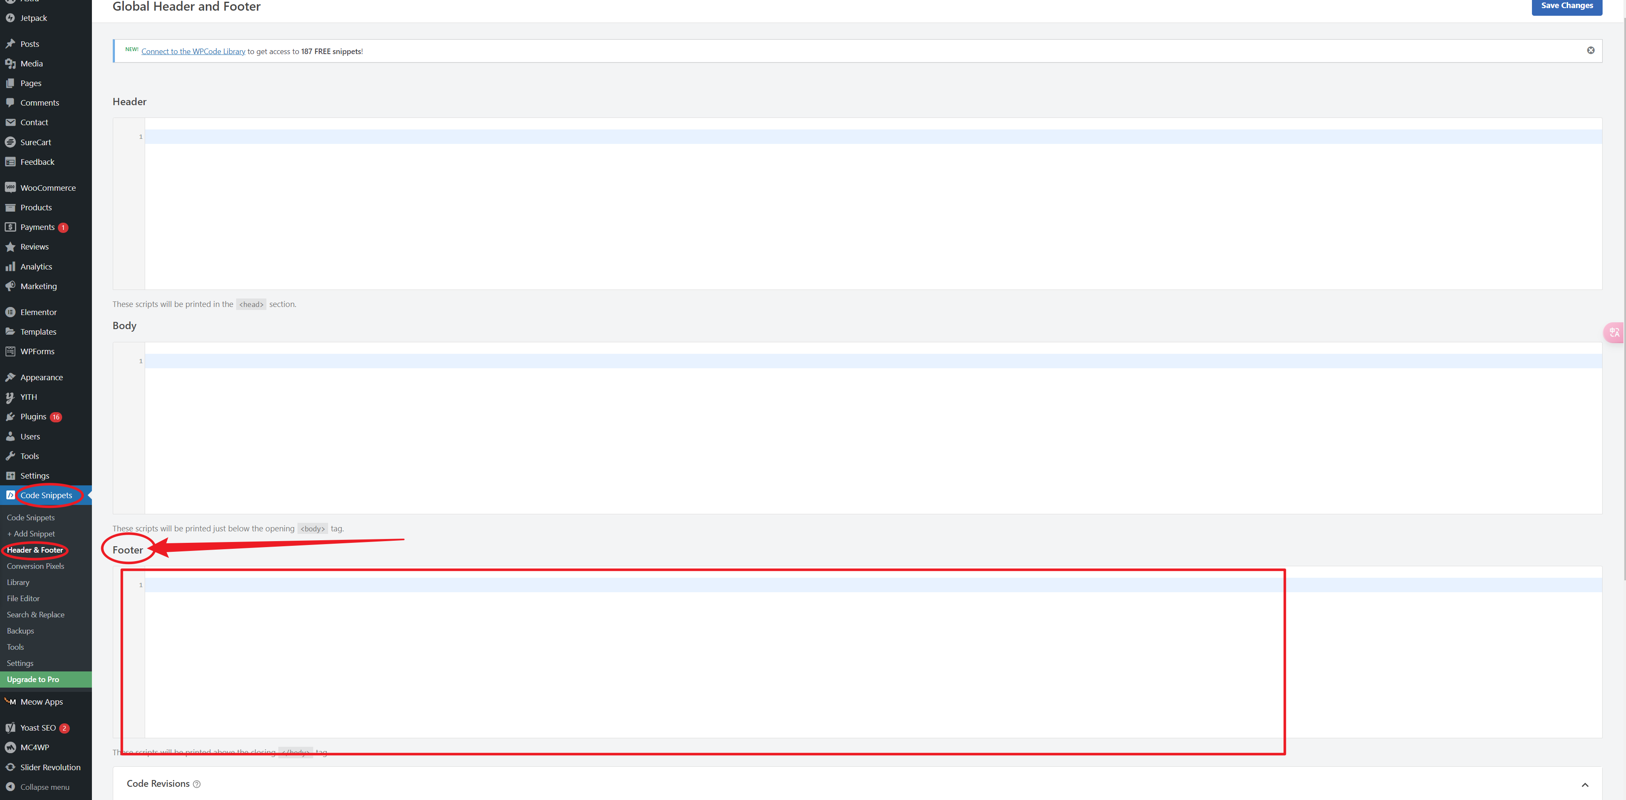Click the WPForms sidebar icon
1626x800 pixels.
click(x=9, y=351)
